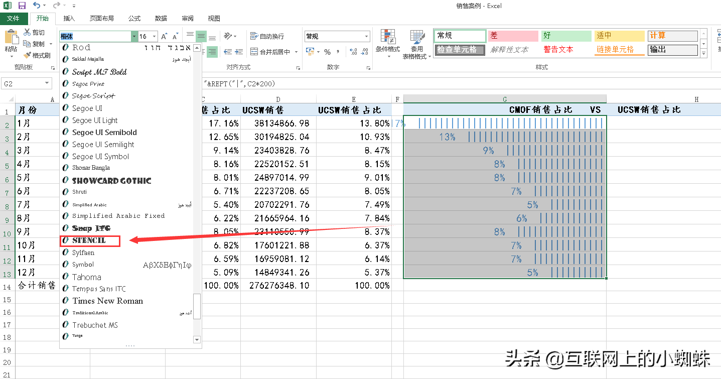
Task: Switch to the 公式 Formulas tab
Action: coord(134,19)
